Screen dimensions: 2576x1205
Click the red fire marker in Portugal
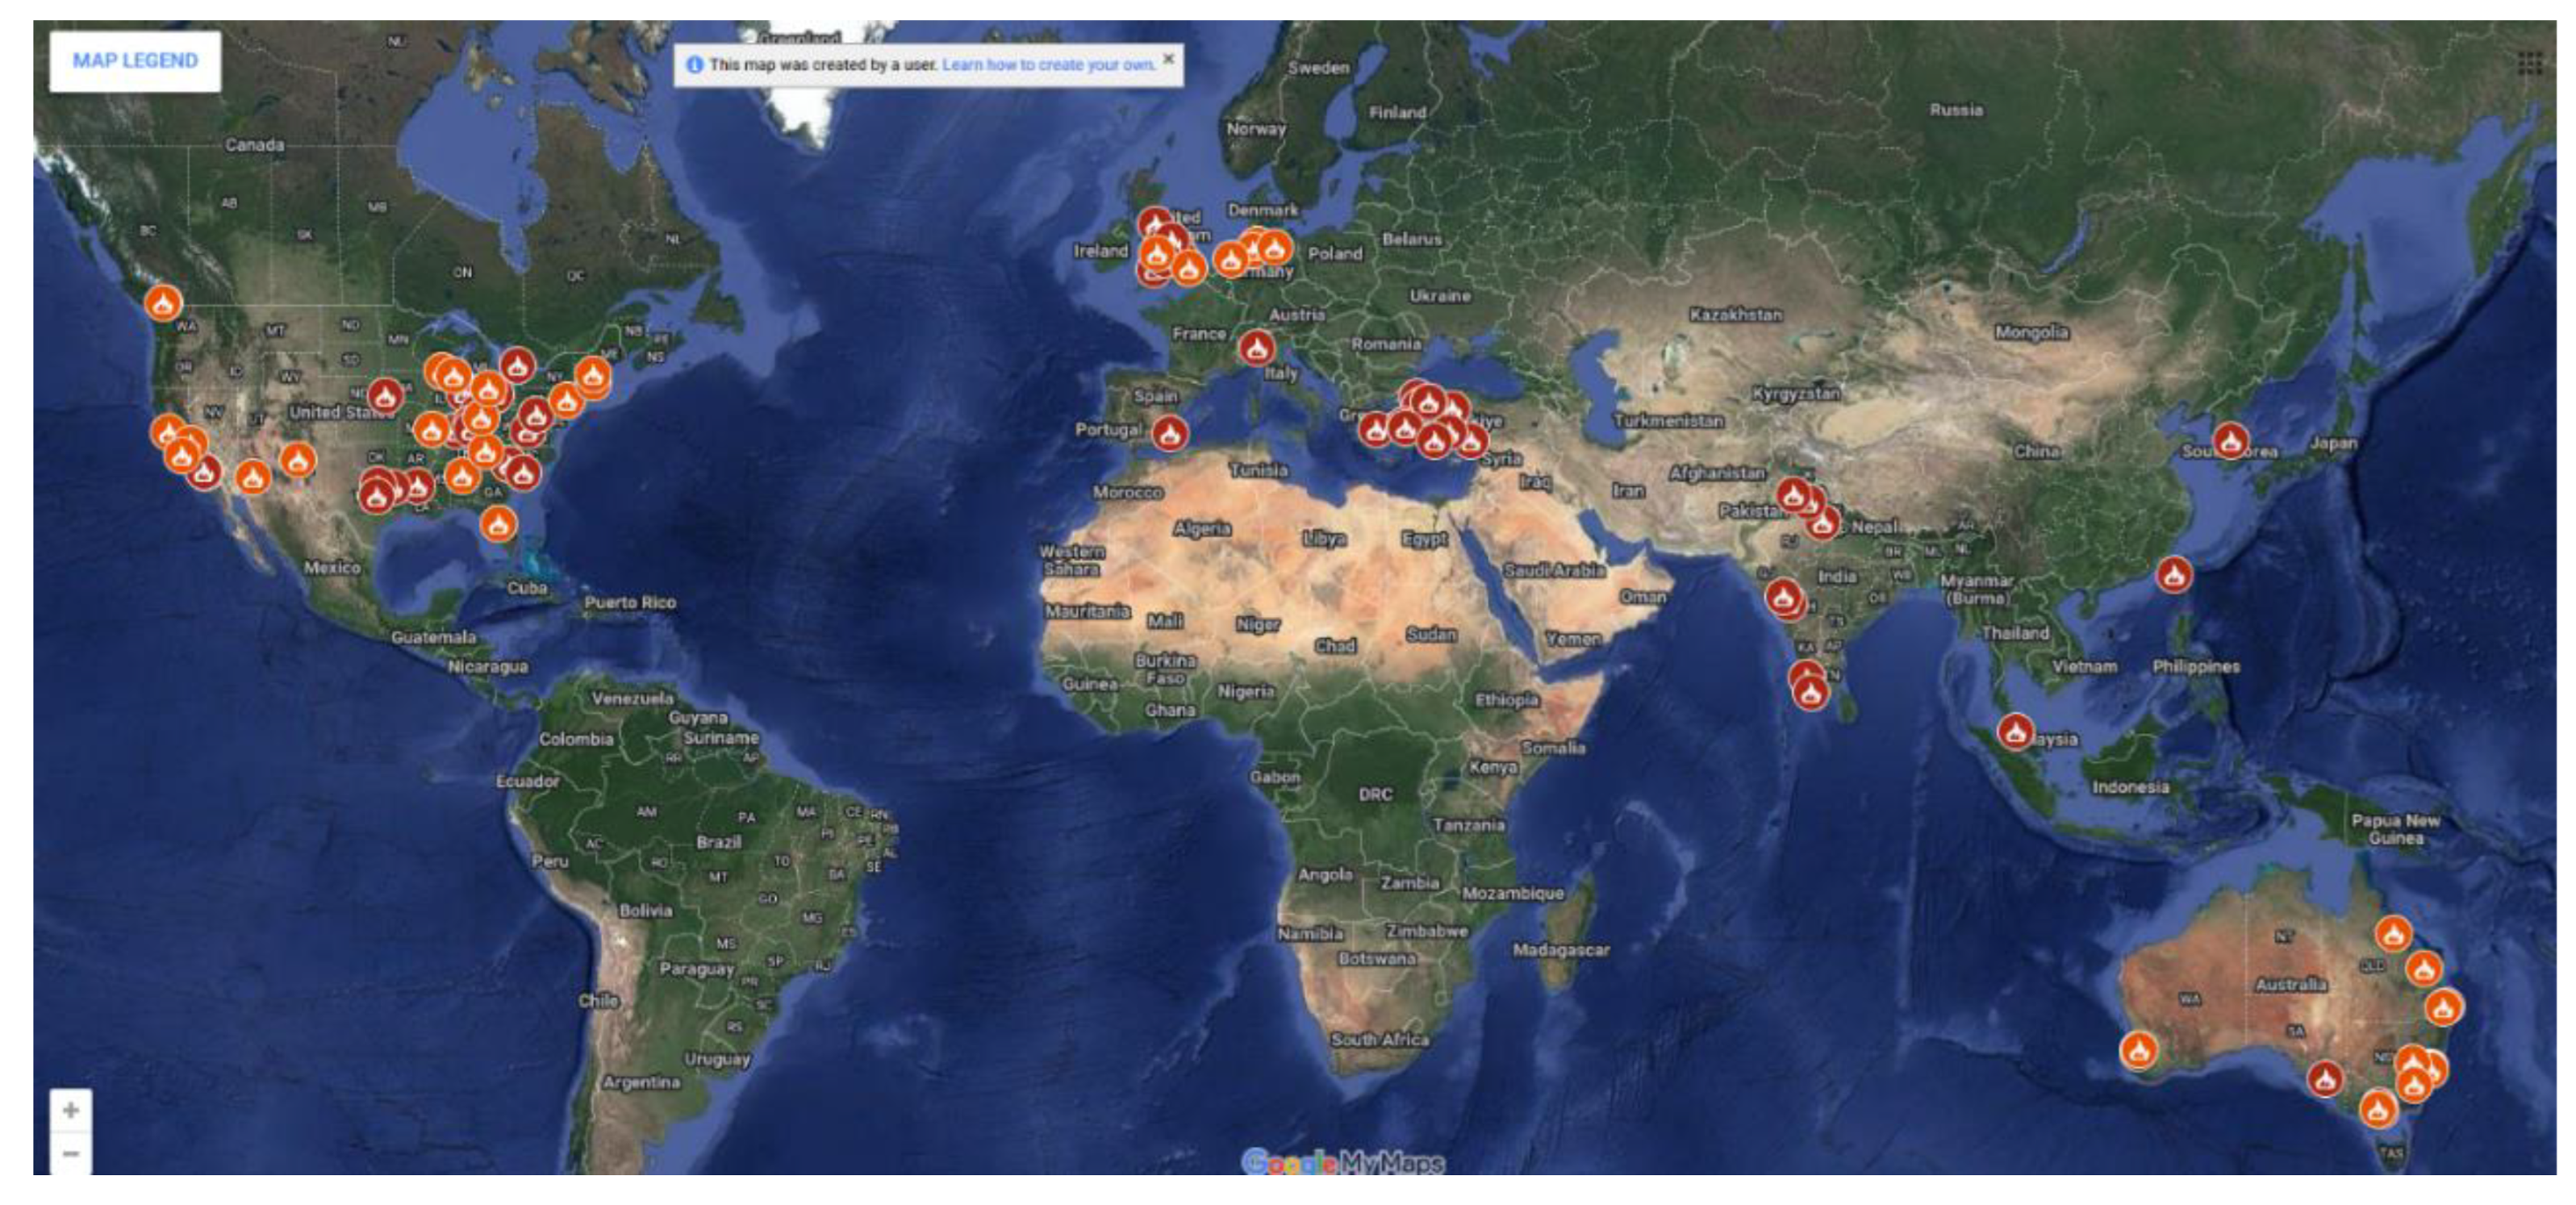coord(1169,433)
